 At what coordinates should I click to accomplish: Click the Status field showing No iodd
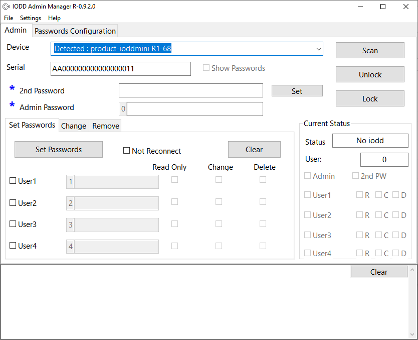[370, 141]
